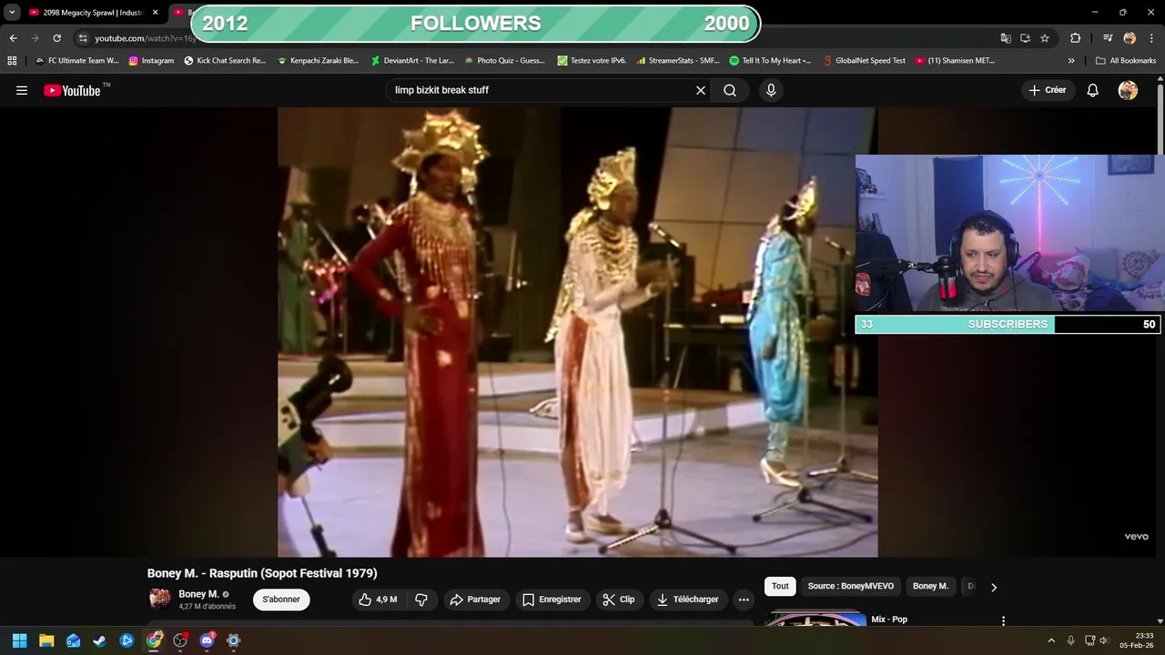1165x655 pixels.
Task: Dislike the video with thumbs-down
Action: [x=421, y=600]
